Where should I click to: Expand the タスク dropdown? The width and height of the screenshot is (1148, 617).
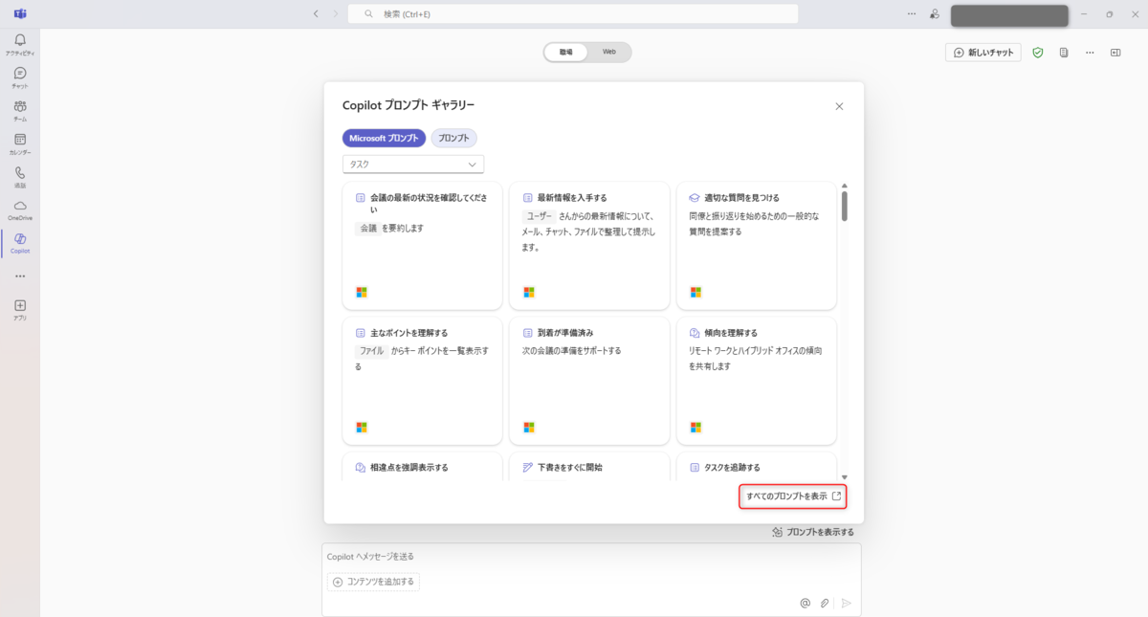[413, 165]
